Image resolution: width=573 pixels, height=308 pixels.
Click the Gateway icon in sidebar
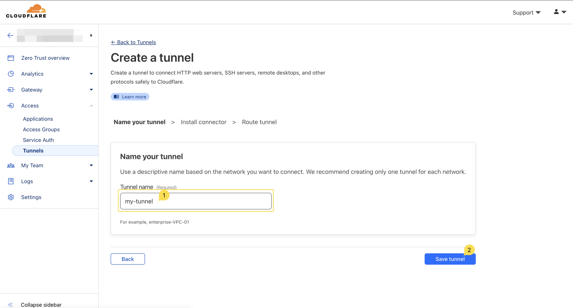11,90
